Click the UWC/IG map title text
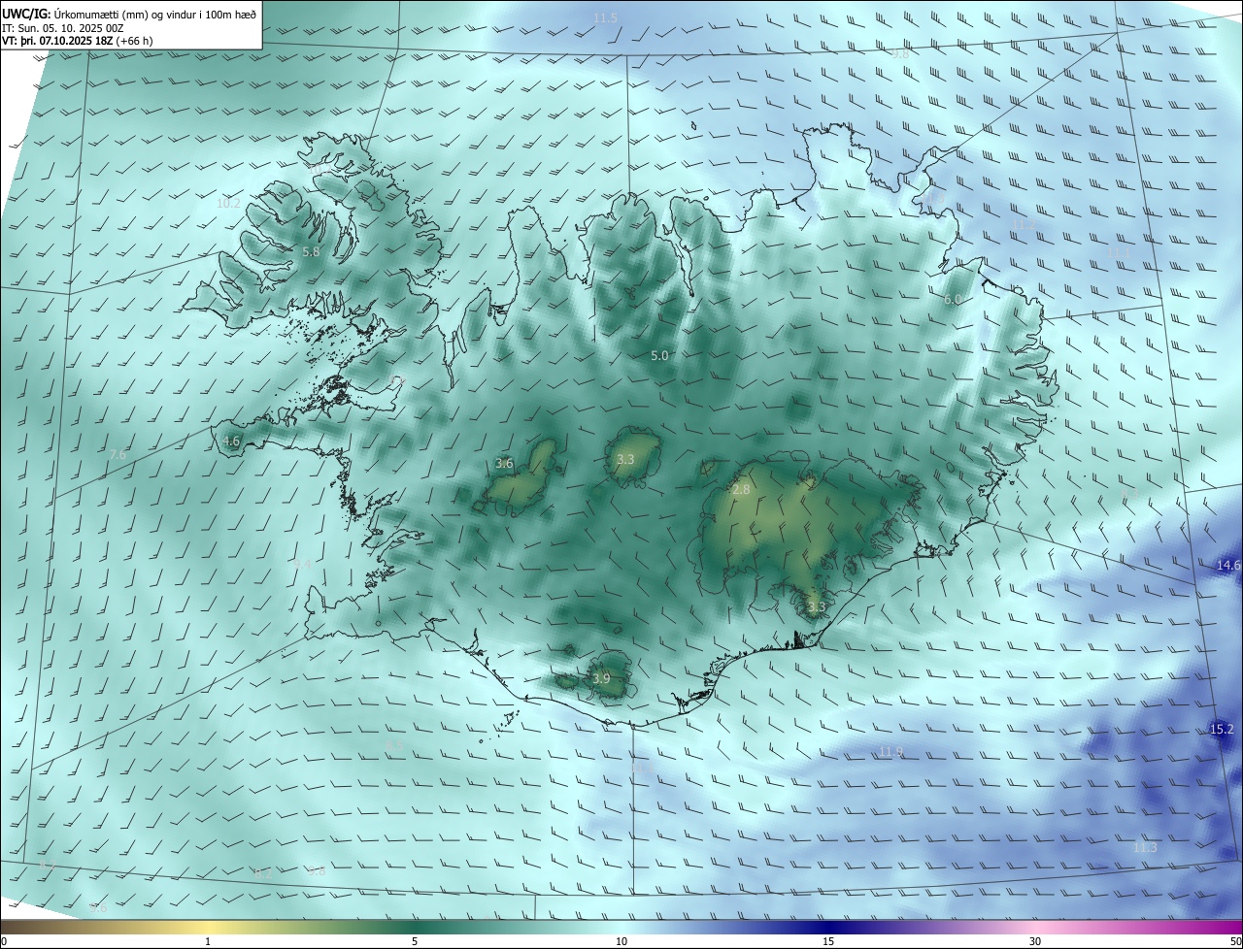This screenshot has width=1243, height=949. (x=129, y=14)
